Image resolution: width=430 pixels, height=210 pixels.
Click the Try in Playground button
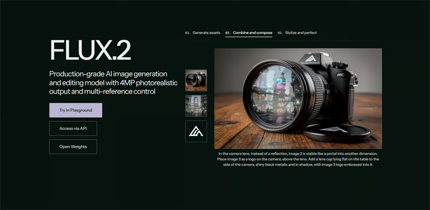76,110
